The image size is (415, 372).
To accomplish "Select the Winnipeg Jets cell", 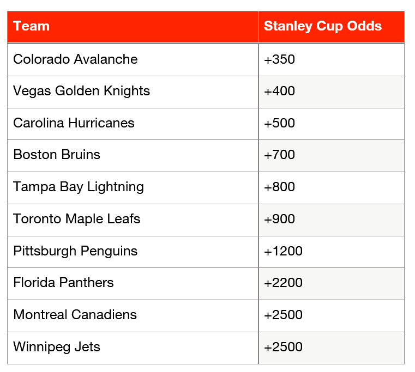I will click(57, 347).
